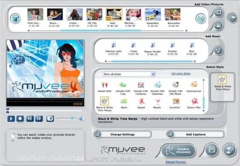Click video list right scroll arrow
Viewport: 240px width, 166px height.
[186, 31]
